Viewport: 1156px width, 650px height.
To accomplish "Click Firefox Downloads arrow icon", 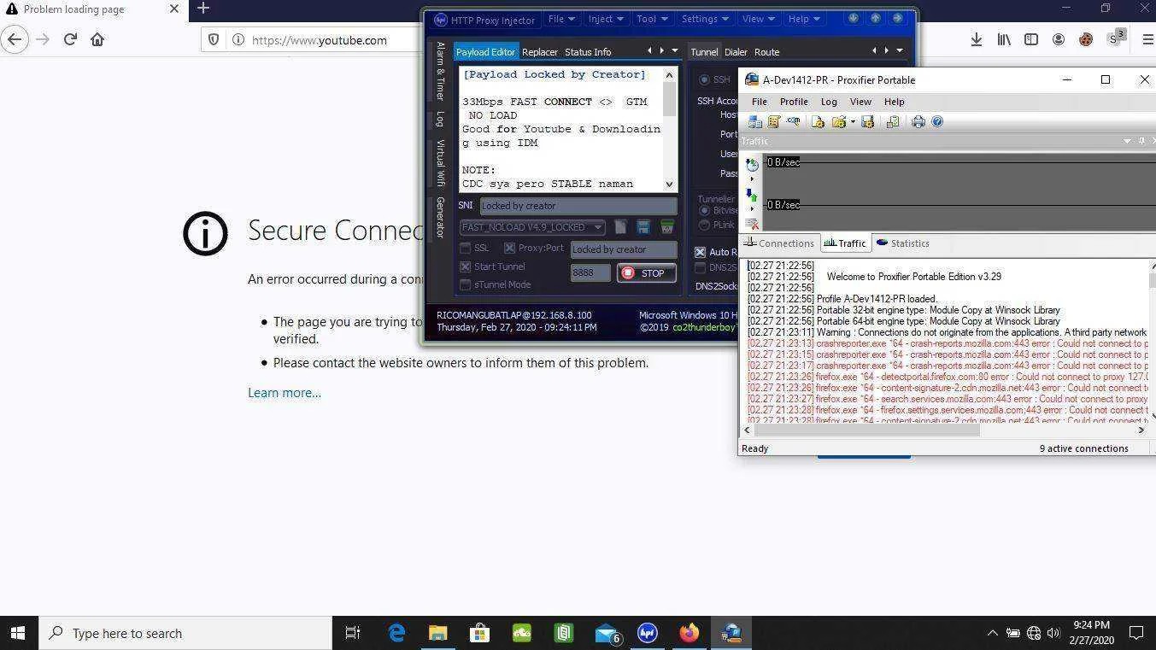I will pyautogui.click(x=977, y=39).
